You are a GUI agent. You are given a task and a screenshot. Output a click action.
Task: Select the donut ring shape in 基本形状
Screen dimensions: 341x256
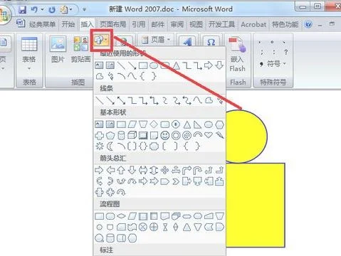pos(176,135)
